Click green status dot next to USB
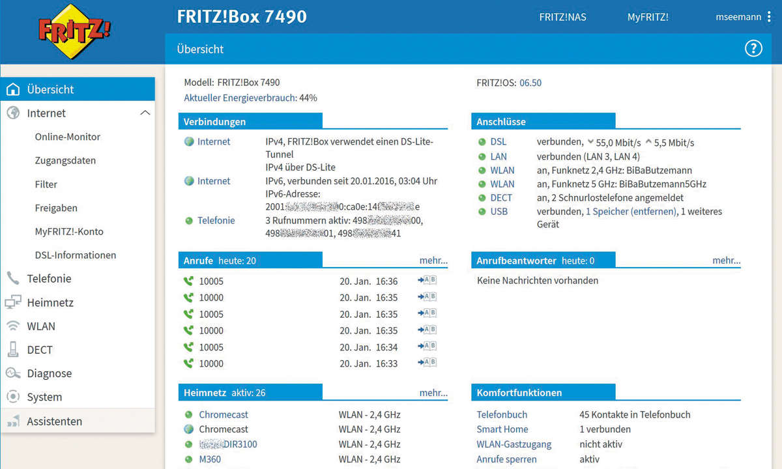Viewport: 782px width, 469px height. tap(482, 212)
